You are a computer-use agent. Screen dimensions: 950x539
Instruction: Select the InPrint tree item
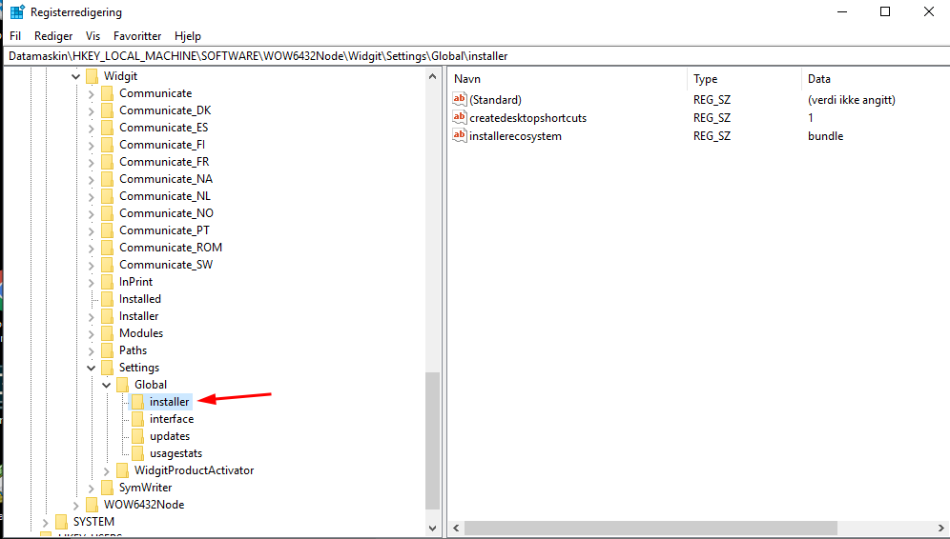(x=135, y=282)
